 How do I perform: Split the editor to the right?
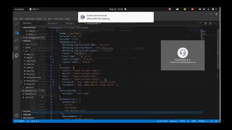[210, 23]
